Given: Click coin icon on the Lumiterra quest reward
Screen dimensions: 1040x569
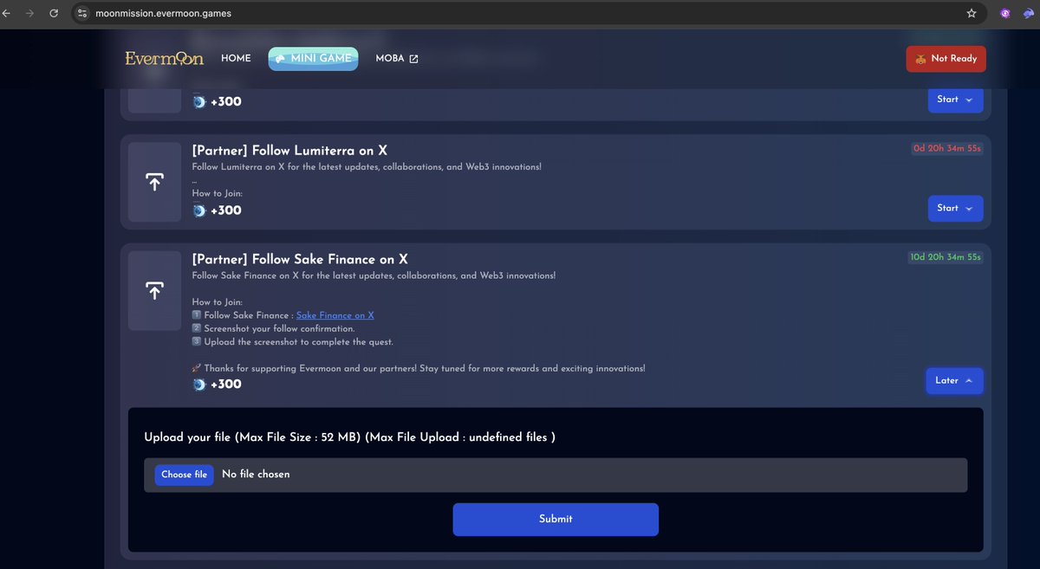Looking at the screenshot, I should (199, 210).
